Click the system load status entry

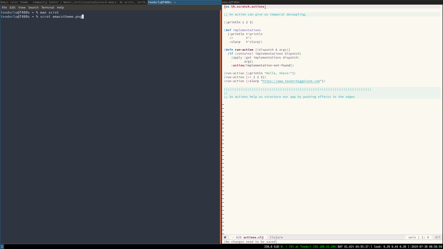(x=390, y=246)
